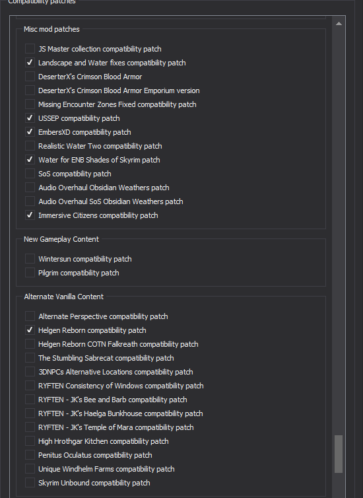Viewport: 363px width, 498px height.
Task: Enable Pilgrim compatibility patch
Action: click(30, 273)
